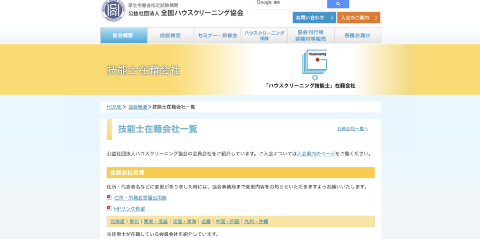Select 各種お届け navigation tab
480x239 pixels.
point(358,36)
